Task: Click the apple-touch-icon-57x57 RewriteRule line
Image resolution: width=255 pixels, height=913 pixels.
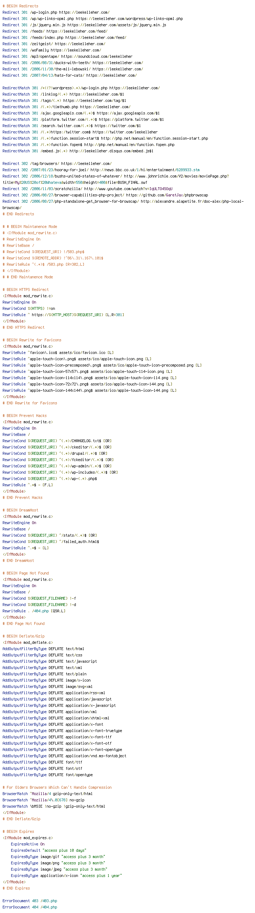Action: click(x=87, y=372)
